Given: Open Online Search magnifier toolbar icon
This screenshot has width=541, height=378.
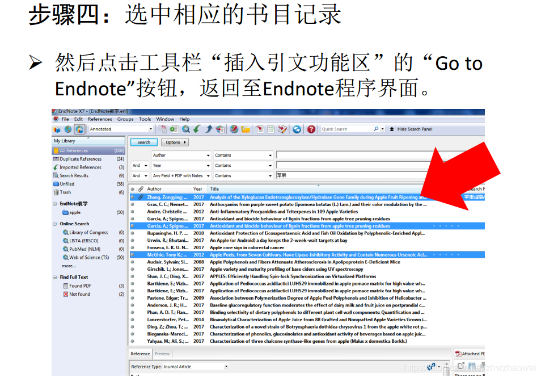Looking at the screenshot, I should point(185,129).
